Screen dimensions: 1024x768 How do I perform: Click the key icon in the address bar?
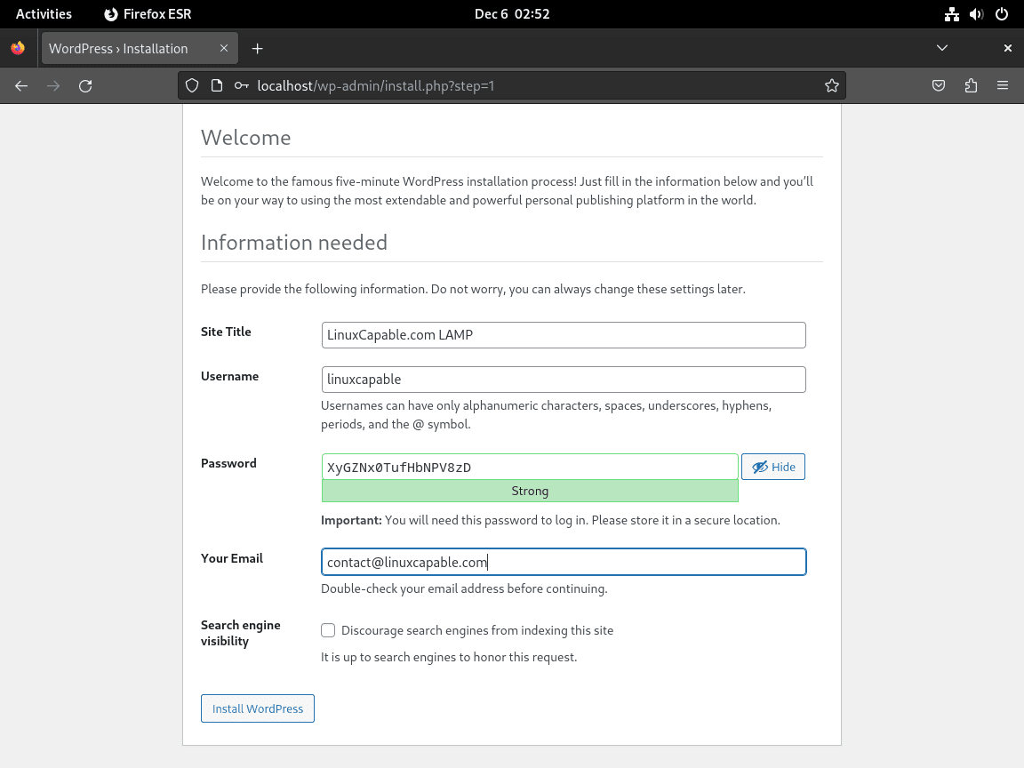click(x=240, y=85)
